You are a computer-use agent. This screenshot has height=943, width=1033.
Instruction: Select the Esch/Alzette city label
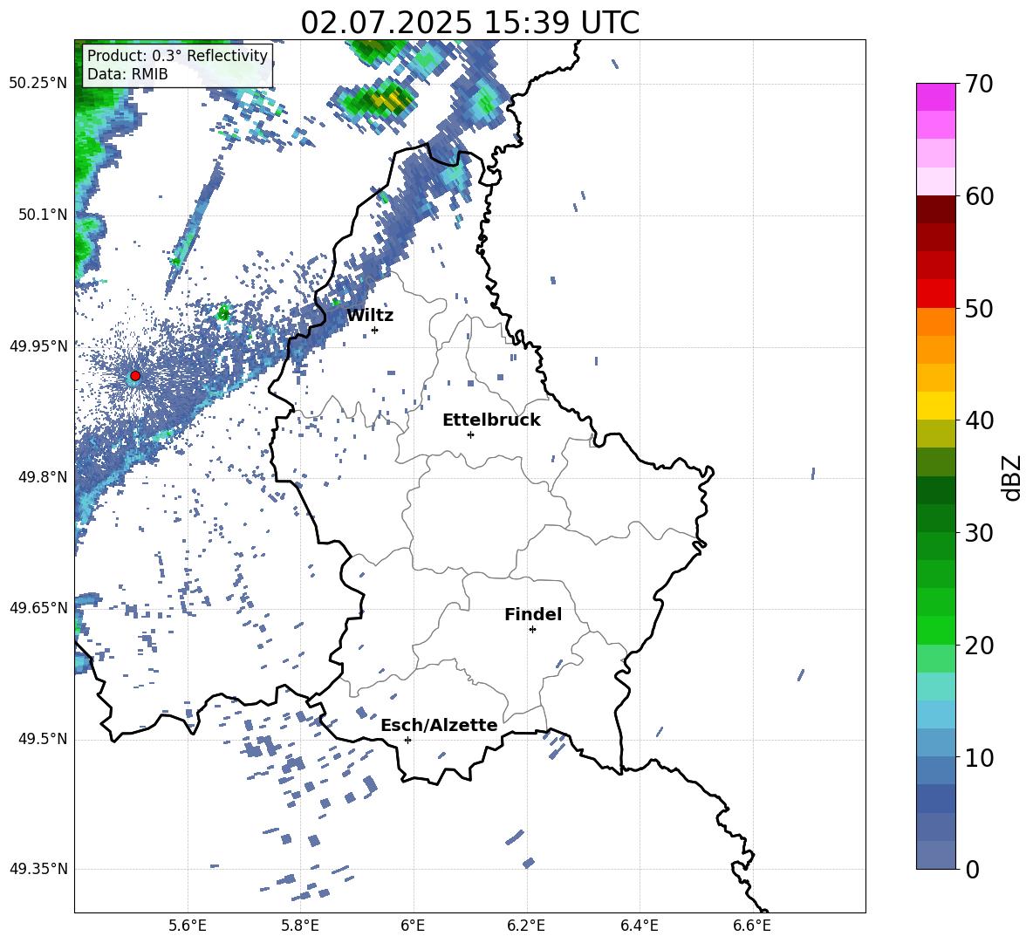click(440, 726)
